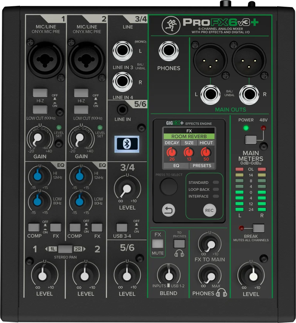
Task: Toggle the COMP button on channel 2
Action: [x=75, y=228]
